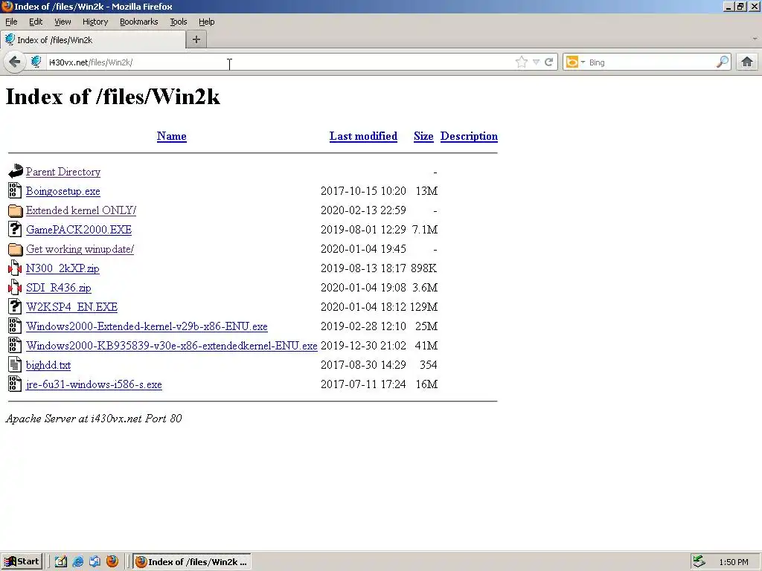Viewport: 762px width, 571px height.
Task: Open the Help menu
Action: pos(207,22)
